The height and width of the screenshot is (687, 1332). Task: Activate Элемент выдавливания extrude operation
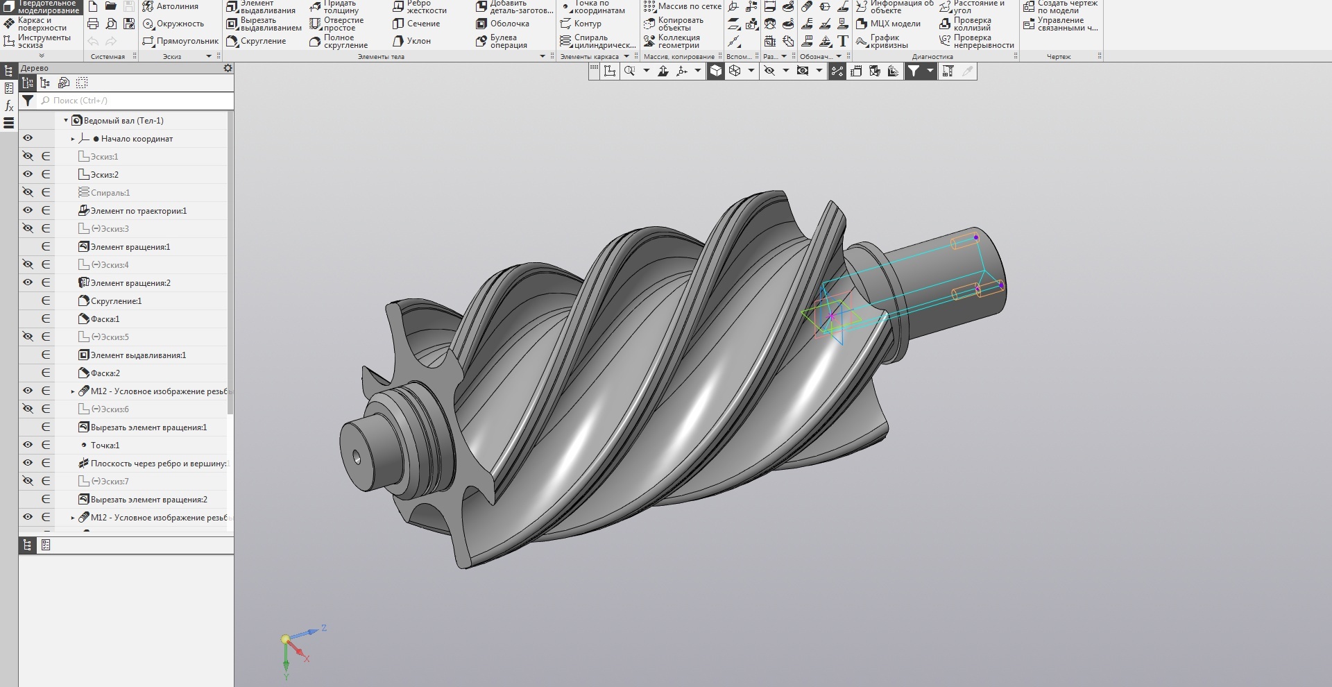[262, 7]
